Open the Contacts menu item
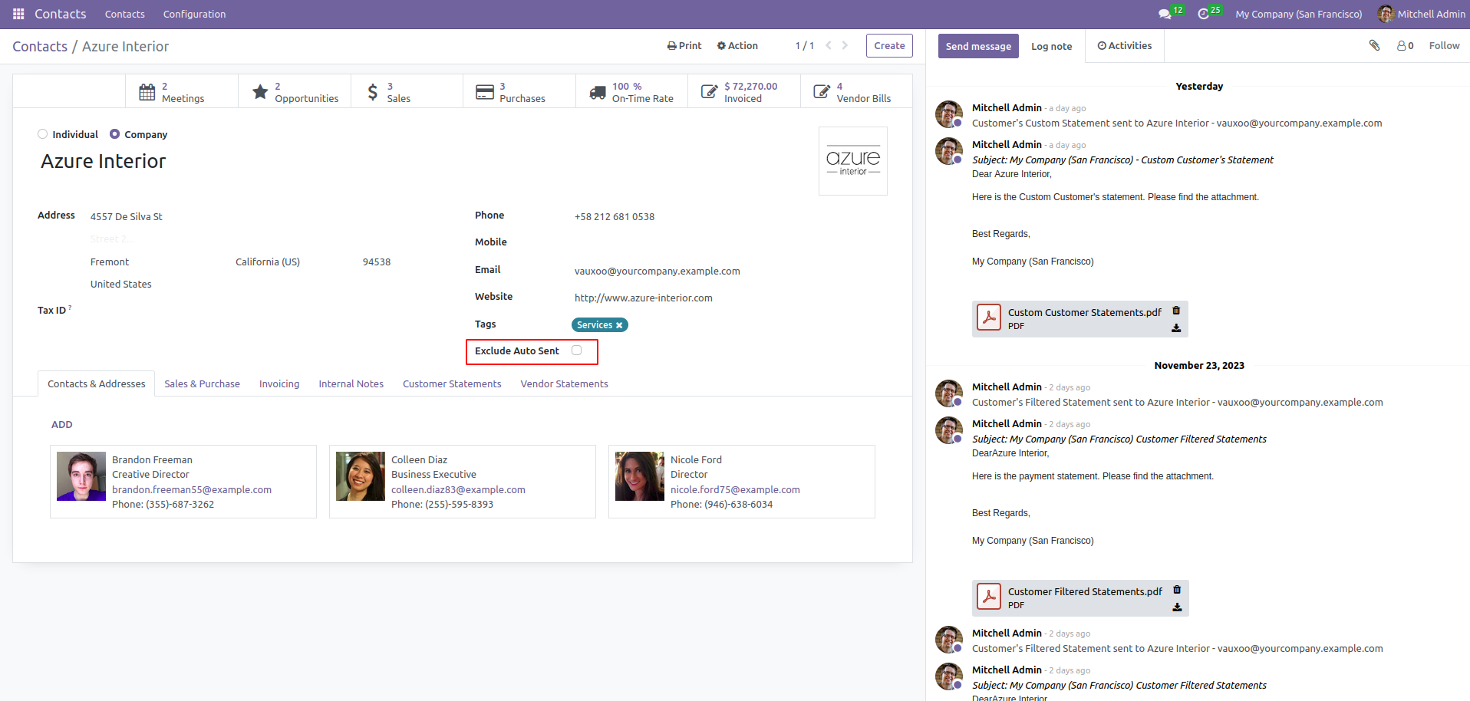 pos(125,14)
